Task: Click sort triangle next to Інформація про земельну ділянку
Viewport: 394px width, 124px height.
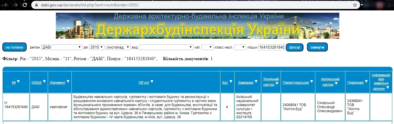Action: [x=388, y=87]
